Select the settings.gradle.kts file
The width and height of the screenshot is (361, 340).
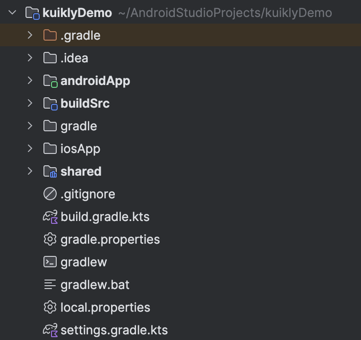(x=180, y=330)
